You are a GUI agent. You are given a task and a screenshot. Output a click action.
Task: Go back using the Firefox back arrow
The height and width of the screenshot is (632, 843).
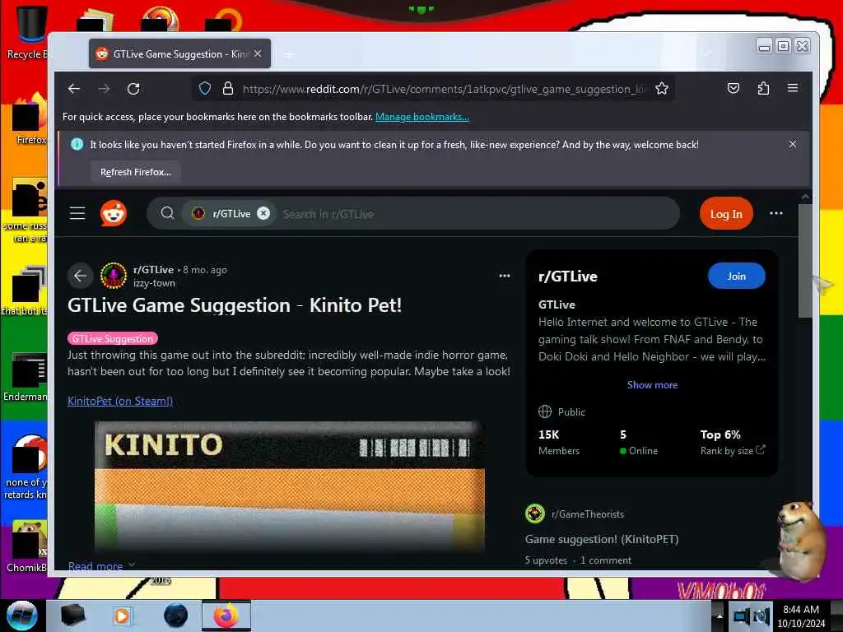(x=74, y=89)
